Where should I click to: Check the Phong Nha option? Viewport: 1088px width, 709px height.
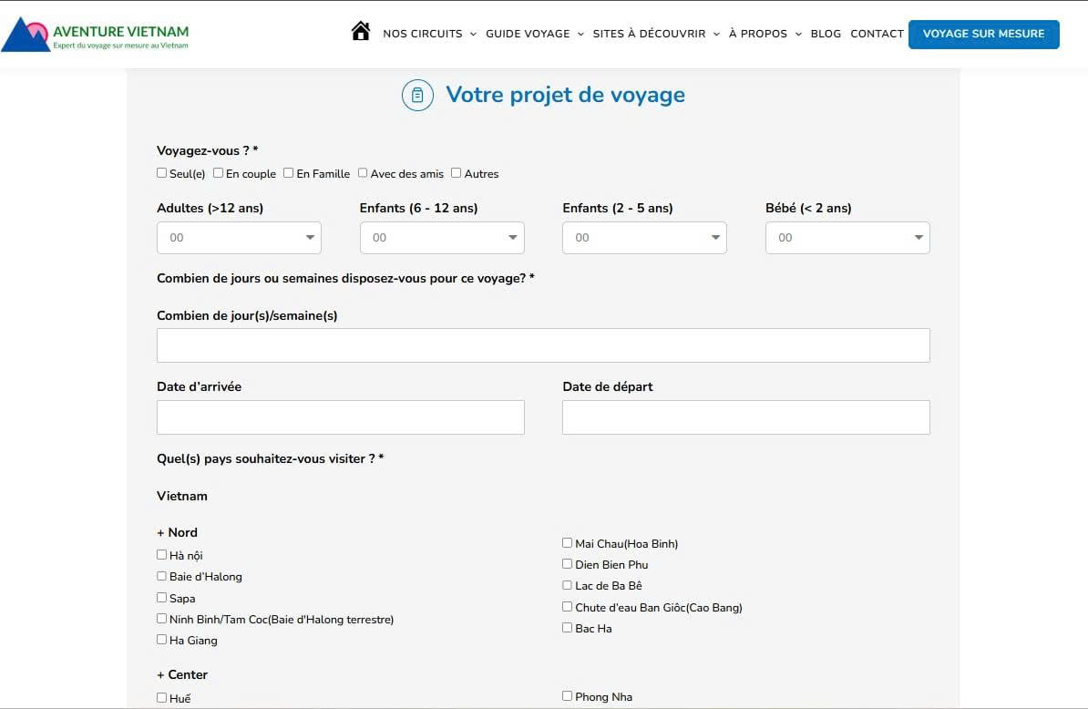(x=567, y=696)
